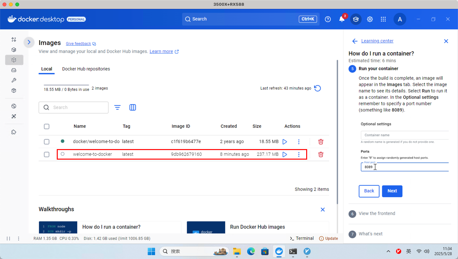The image size is (458, 259).
Task: Sort the table by the Created column
Action: coord(229,126)
